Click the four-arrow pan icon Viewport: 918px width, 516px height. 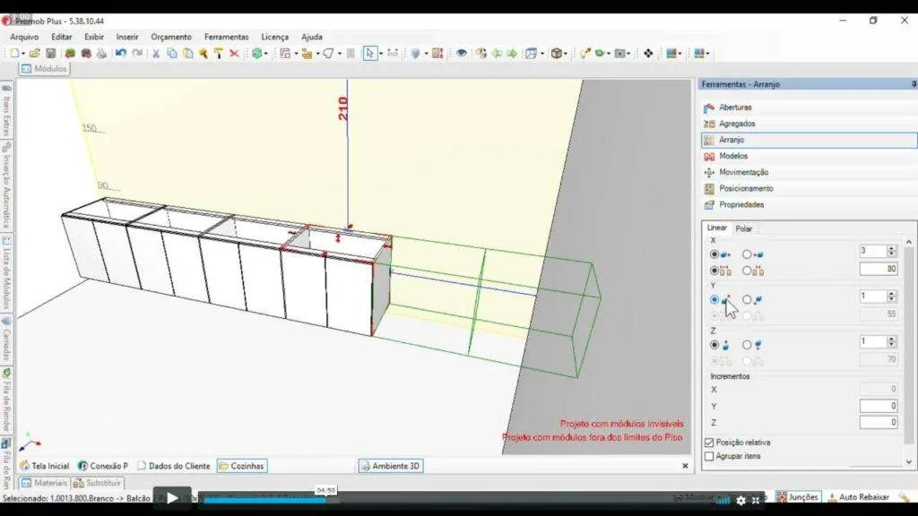coord(648,53)
